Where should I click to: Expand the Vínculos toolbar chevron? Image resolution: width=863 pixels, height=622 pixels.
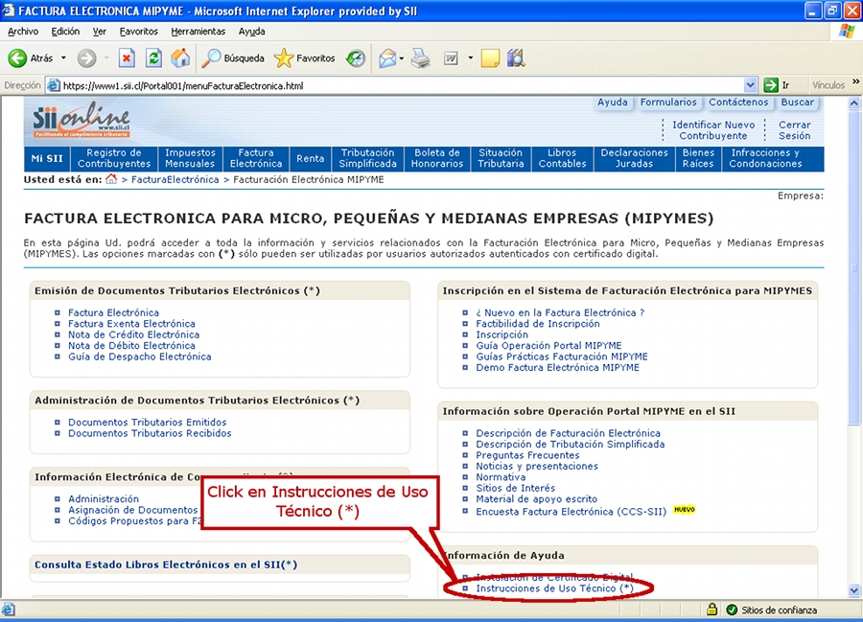click(856, 82)
